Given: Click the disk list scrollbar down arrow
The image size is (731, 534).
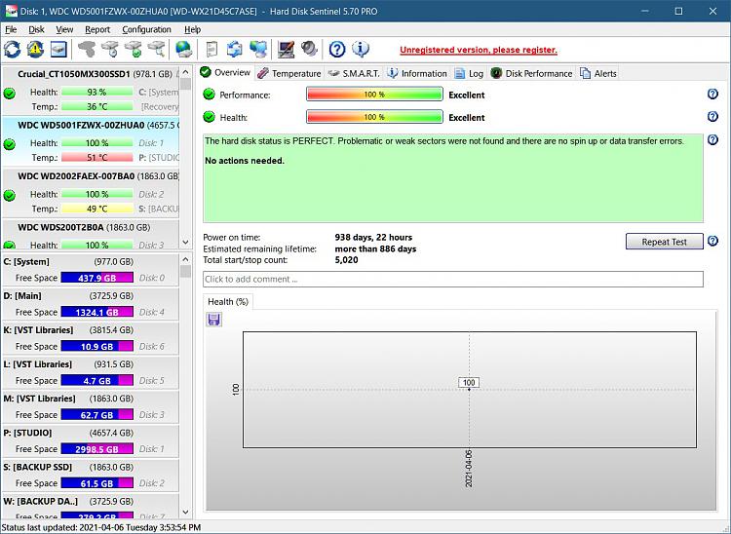Looking at the screenshot, I should (x=185, y=243).
